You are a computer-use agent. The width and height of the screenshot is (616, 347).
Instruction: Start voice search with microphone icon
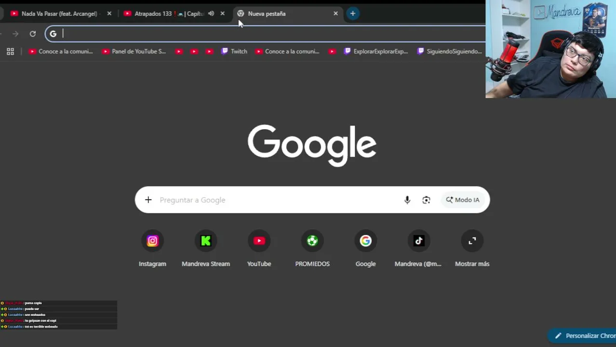[x=407, y=200]
